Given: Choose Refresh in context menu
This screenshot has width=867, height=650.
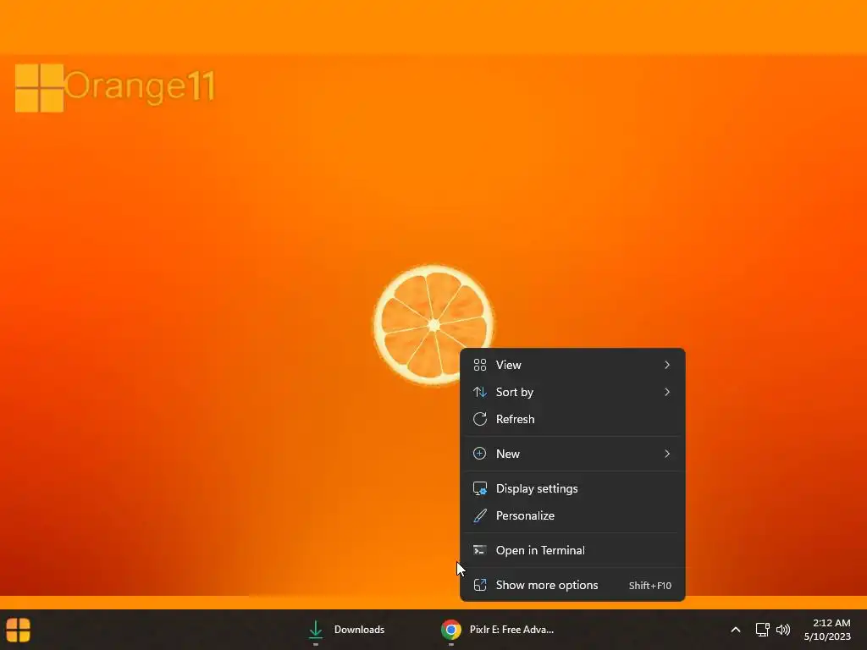Looking at the screenshot, I should [x=572, y=419].
